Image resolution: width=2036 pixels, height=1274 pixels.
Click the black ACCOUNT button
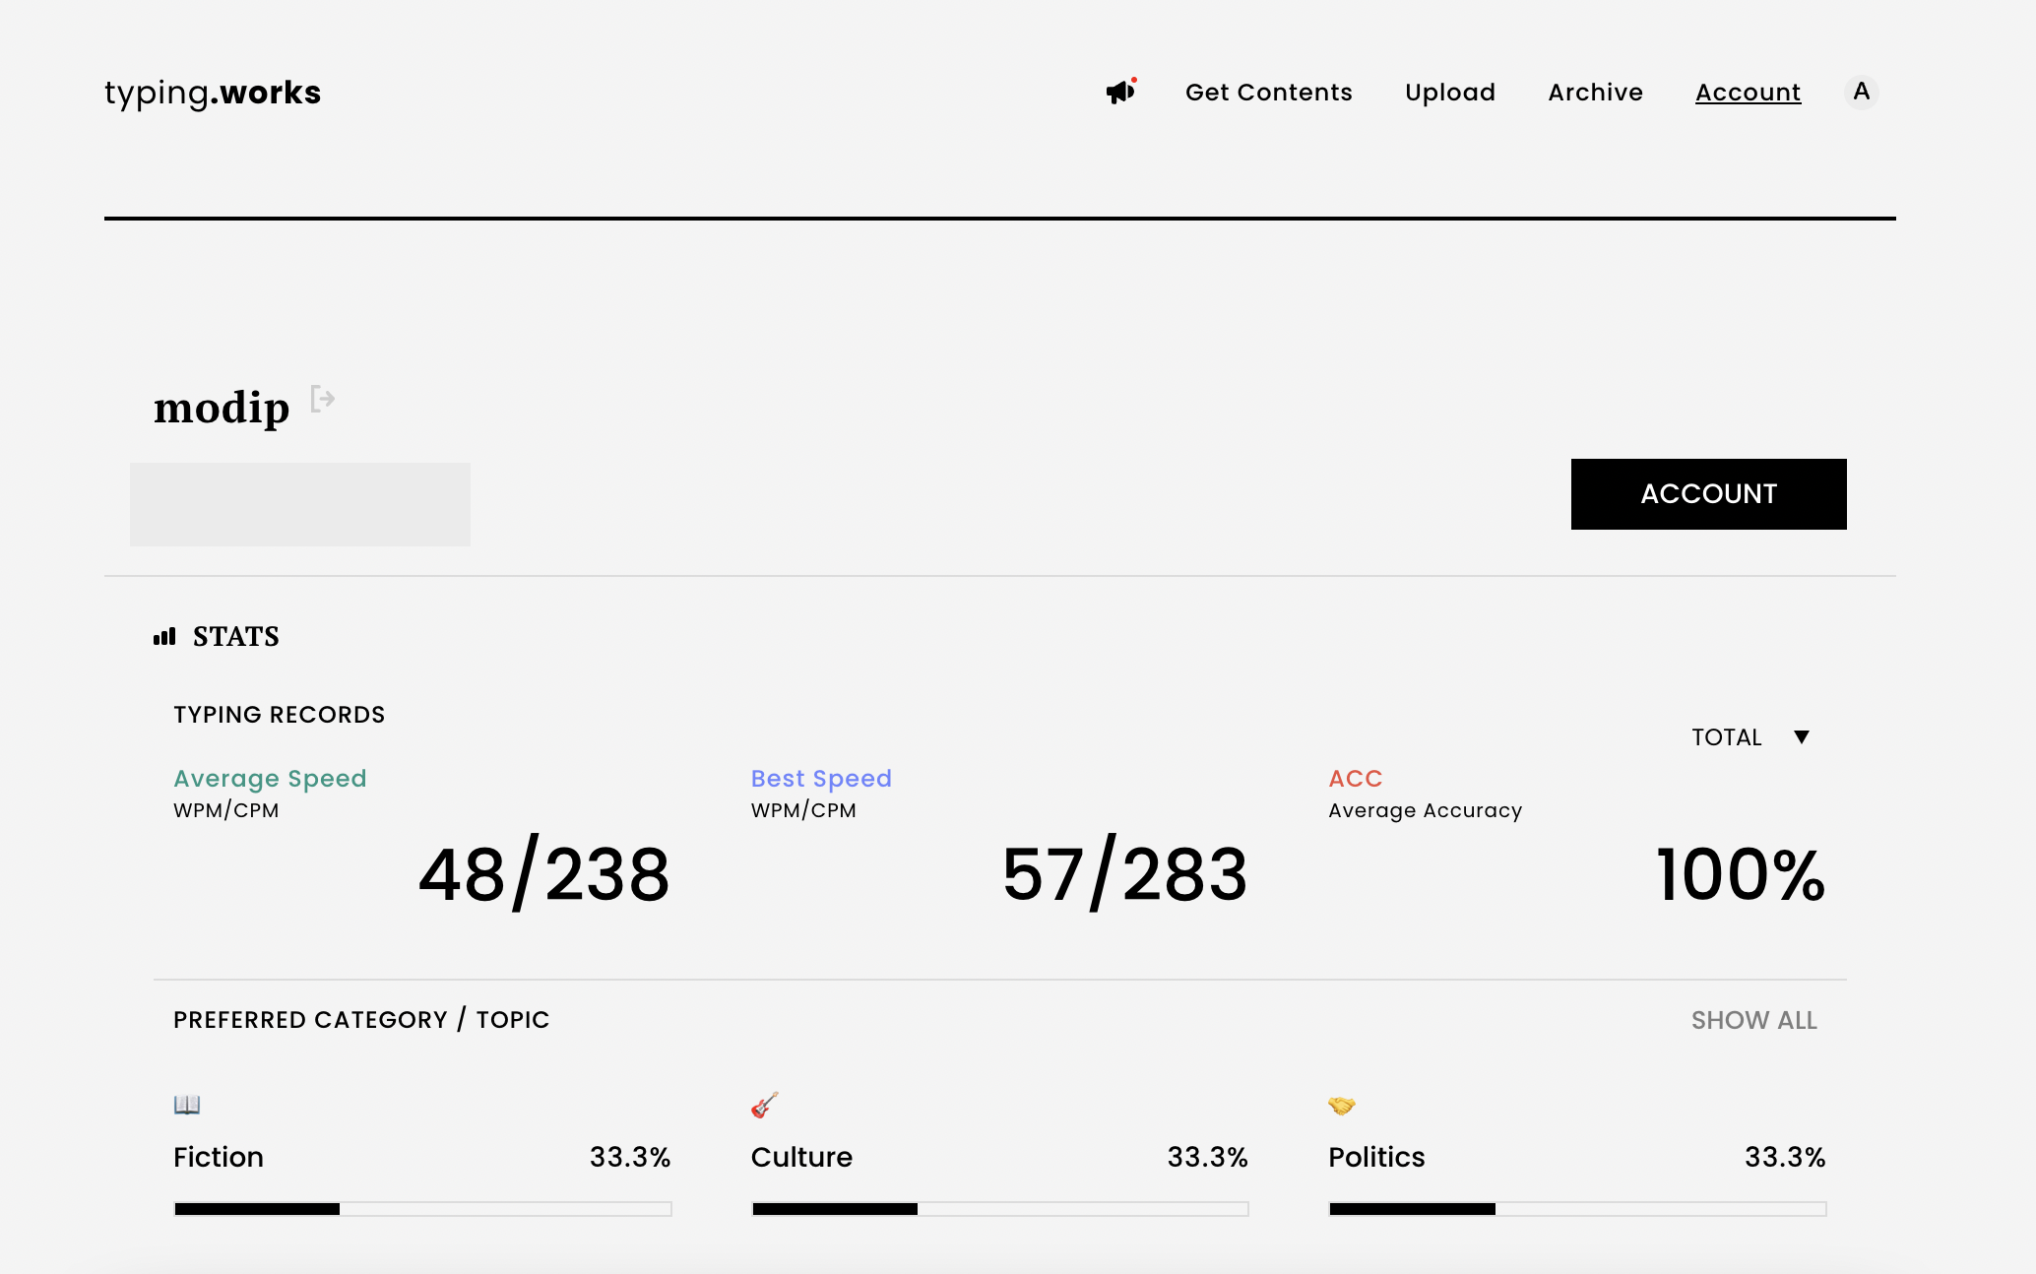coord(1709,494)
